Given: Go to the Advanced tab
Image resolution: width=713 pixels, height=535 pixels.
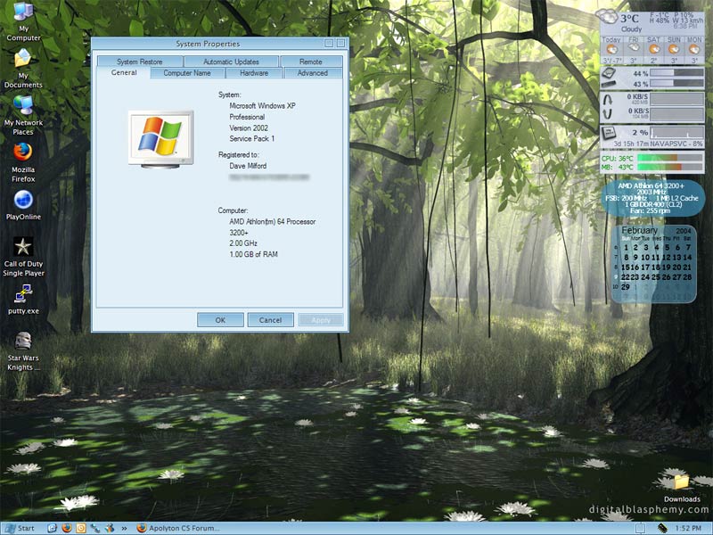Looking at the screenshot, I should point(313,73).
